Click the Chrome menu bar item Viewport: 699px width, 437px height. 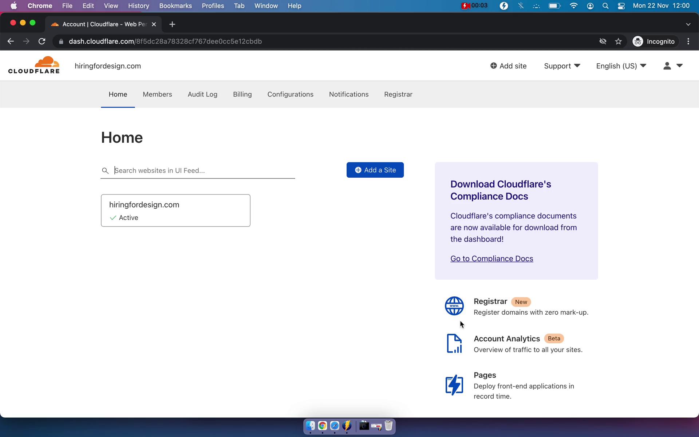39,5
